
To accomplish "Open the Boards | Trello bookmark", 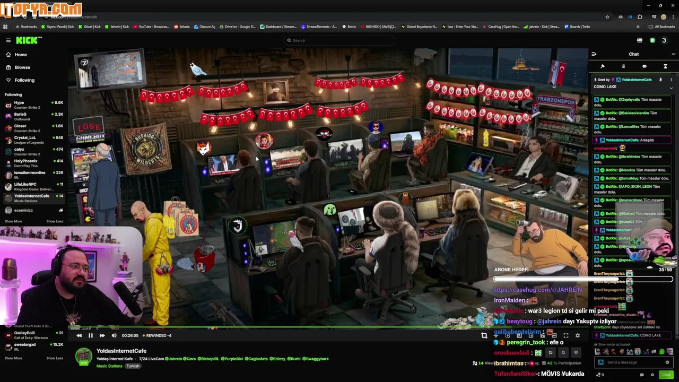I will [x=577, y=27].
